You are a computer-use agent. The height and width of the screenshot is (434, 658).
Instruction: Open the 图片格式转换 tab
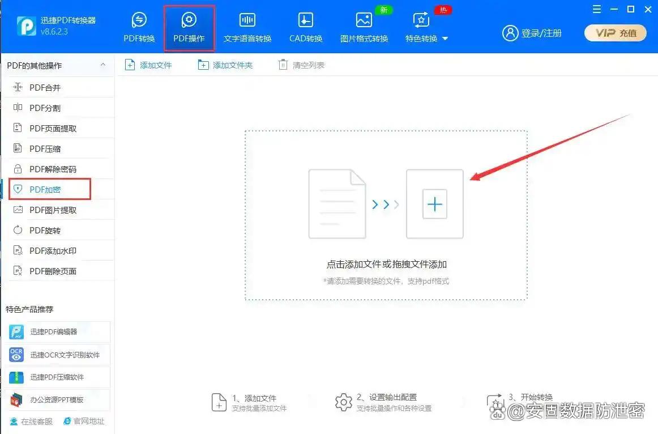tap(364, 27)
